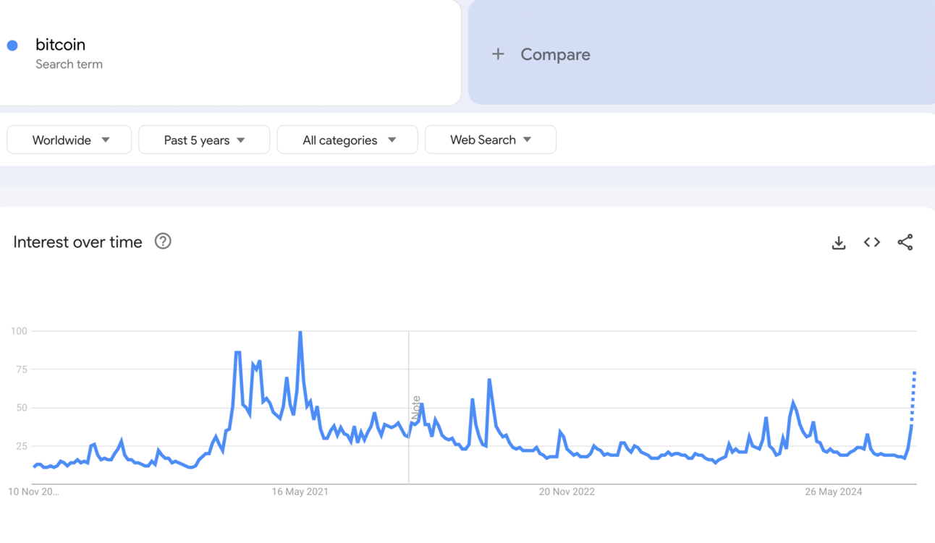Open the Worldwide region dropdown
This screenshot has width=935, height=543.
69,140
